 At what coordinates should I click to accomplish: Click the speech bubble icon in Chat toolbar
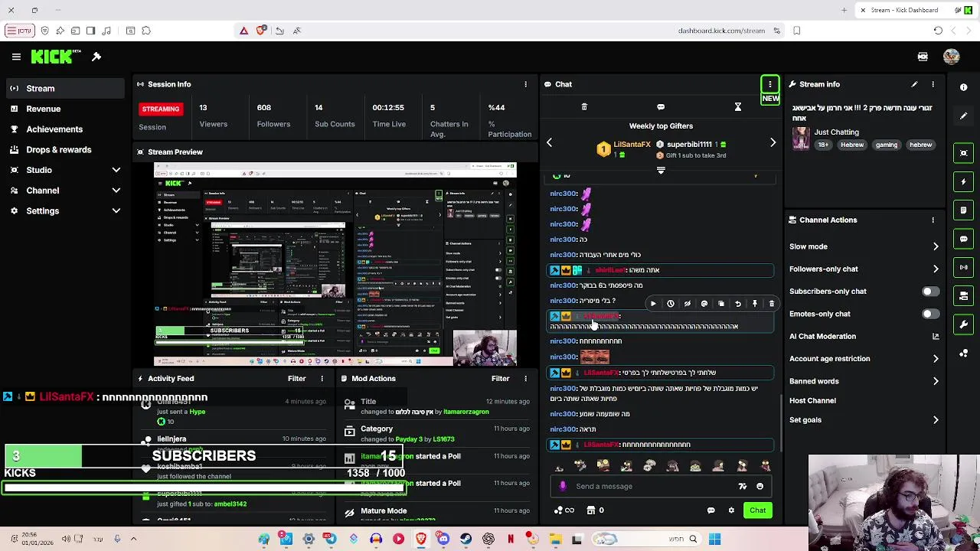[661, 107]
